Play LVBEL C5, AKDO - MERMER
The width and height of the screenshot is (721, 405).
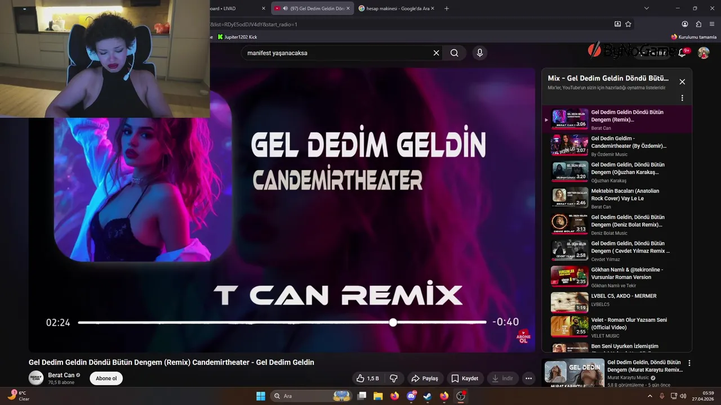617,302
